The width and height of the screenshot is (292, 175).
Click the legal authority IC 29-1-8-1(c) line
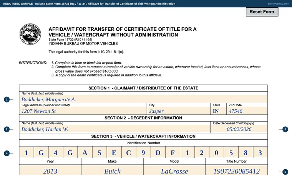pyautogui.click(x=86, y=52)
